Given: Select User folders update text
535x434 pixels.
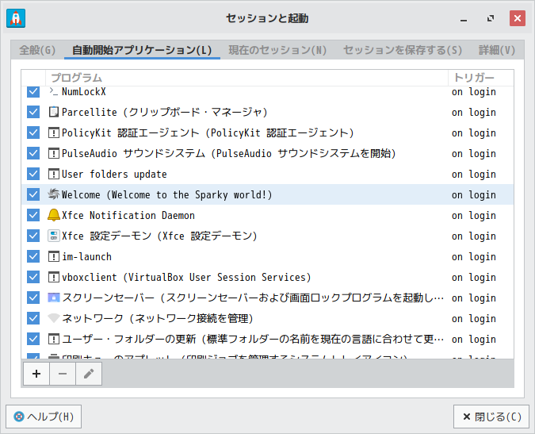Looking at the screenshot, I should [x=114, y=174].
